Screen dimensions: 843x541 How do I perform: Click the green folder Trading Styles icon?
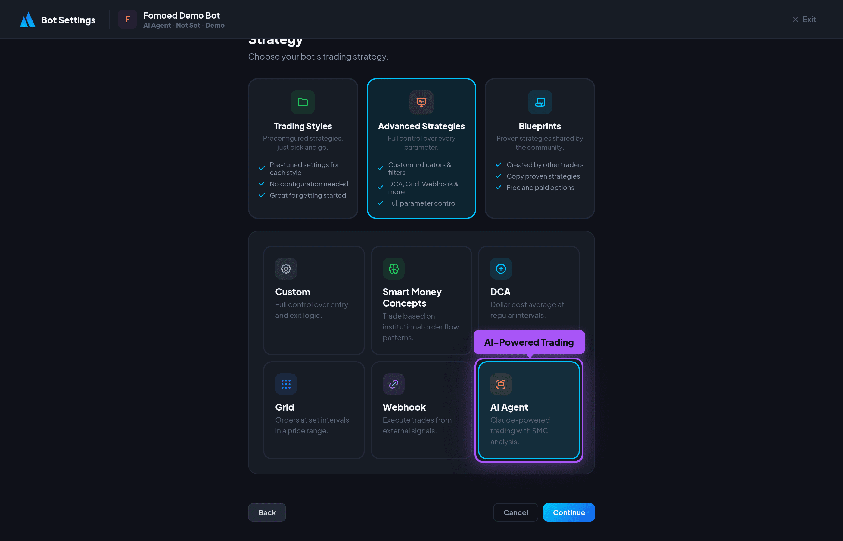tap(303, 102)
